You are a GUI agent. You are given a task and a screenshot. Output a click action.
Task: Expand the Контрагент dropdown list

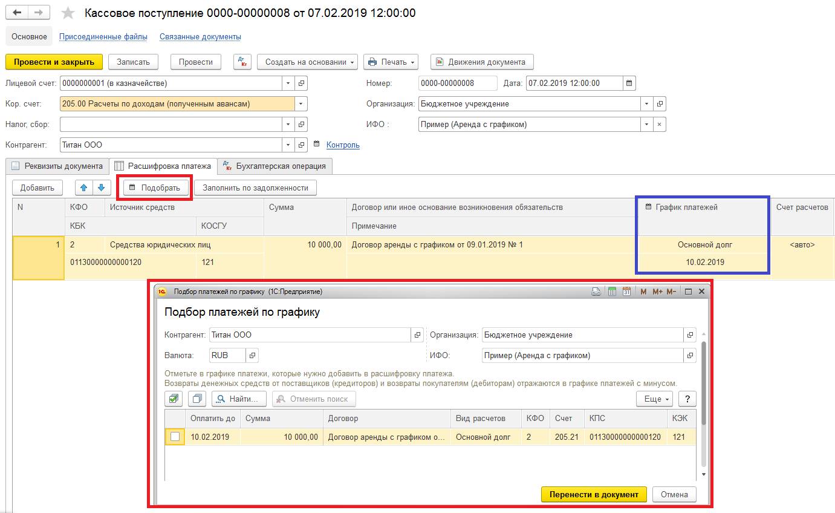tap(288, 145)
